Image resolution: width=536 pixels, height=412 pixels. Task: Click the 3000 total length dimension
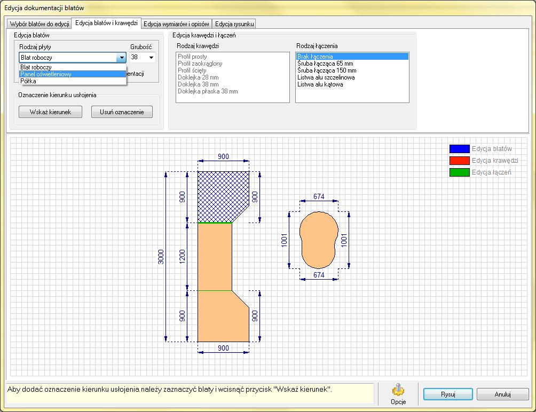pos(161,257)
